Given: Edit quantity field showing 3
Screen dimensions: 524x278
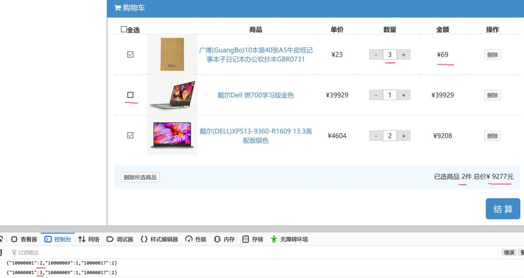Looking at the screenshot, I should (390, 55).
